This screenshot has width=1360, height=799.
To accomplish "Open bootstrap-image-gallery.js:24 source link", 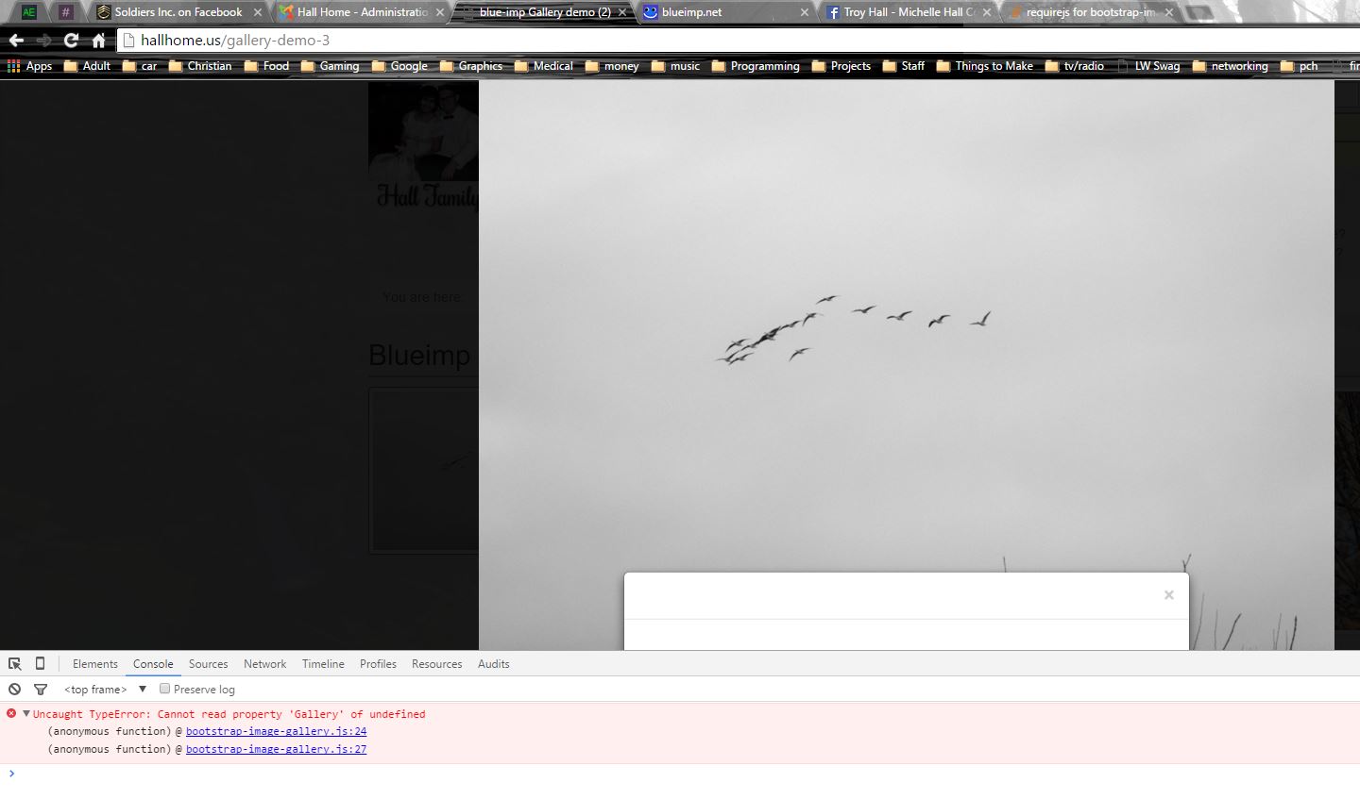I will click(x=276, y=731).
